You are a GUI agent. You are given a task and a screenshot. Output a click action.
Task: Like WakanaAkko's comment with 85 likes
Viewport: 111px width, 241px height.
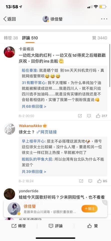pos(102,181)
